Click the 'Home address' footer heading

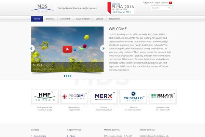click(148, 130)
